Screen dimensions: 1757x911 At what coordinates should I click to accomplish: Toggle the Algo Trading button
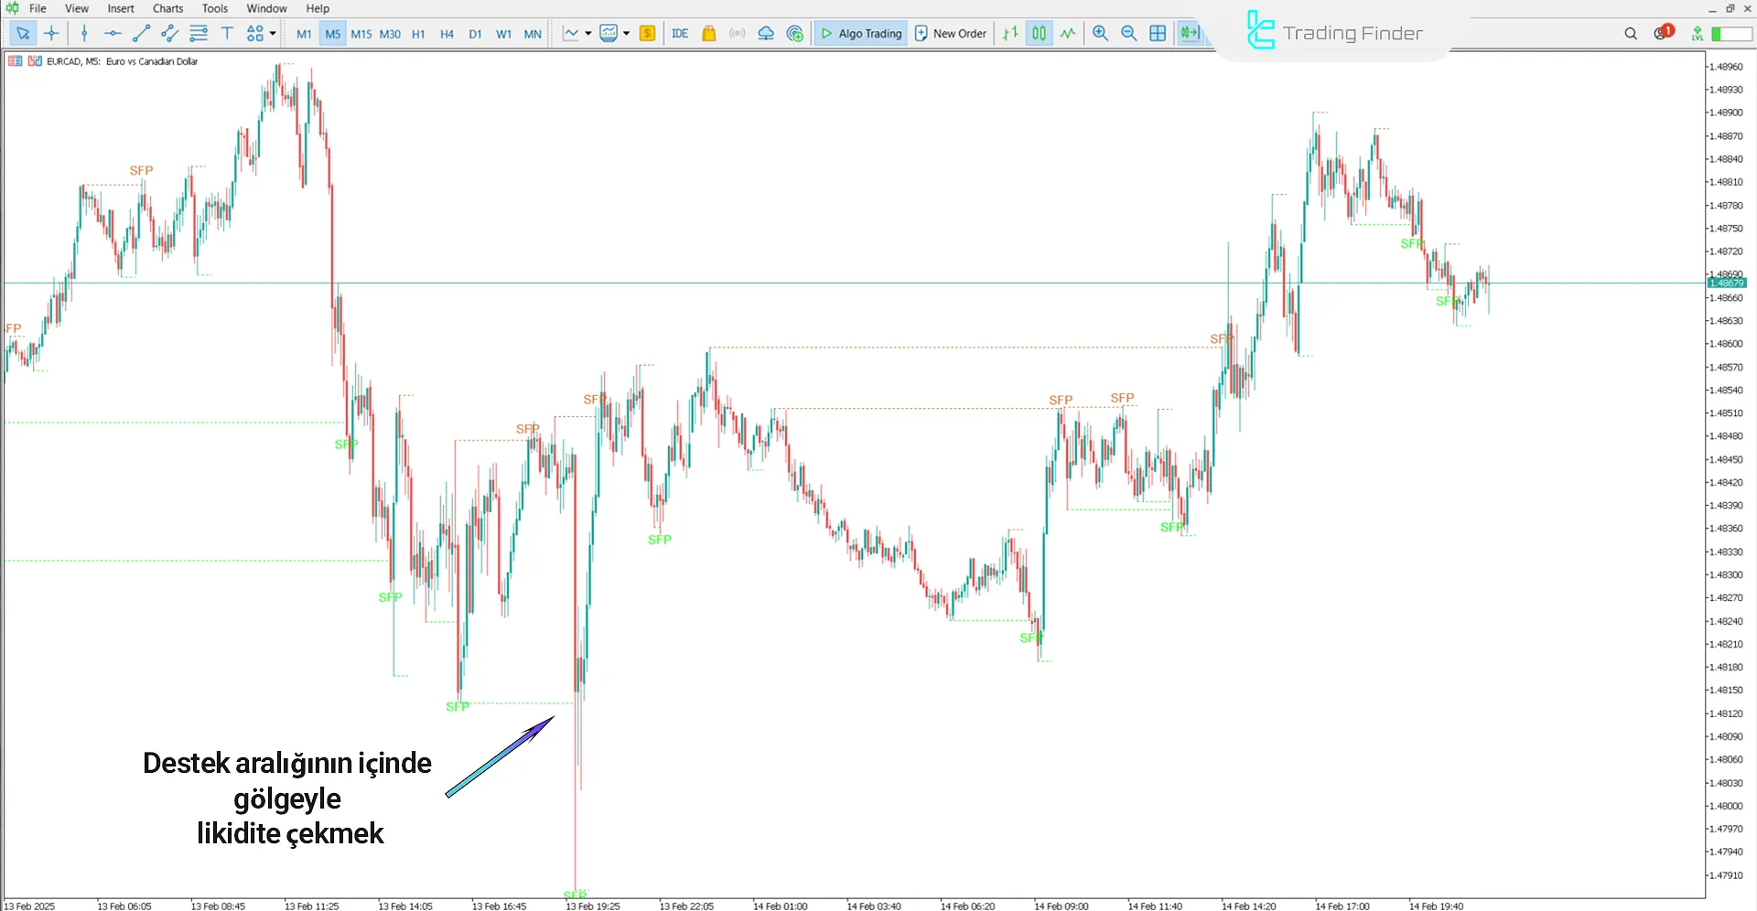[x=860, y=34]
